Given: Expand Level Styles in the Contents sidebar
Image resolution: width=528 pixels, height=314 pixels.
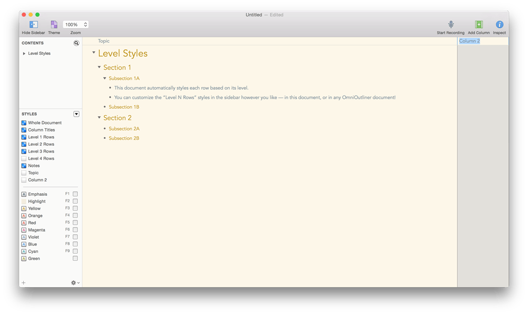Looking at the screenshot, I should point(24,53).
